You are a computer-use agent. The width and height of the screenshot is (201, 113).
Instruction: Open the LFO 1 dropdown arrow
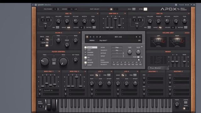tap(111, 71)
